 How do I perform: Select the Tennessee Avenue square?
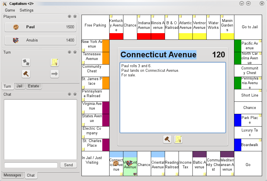(x=95, y=58)
